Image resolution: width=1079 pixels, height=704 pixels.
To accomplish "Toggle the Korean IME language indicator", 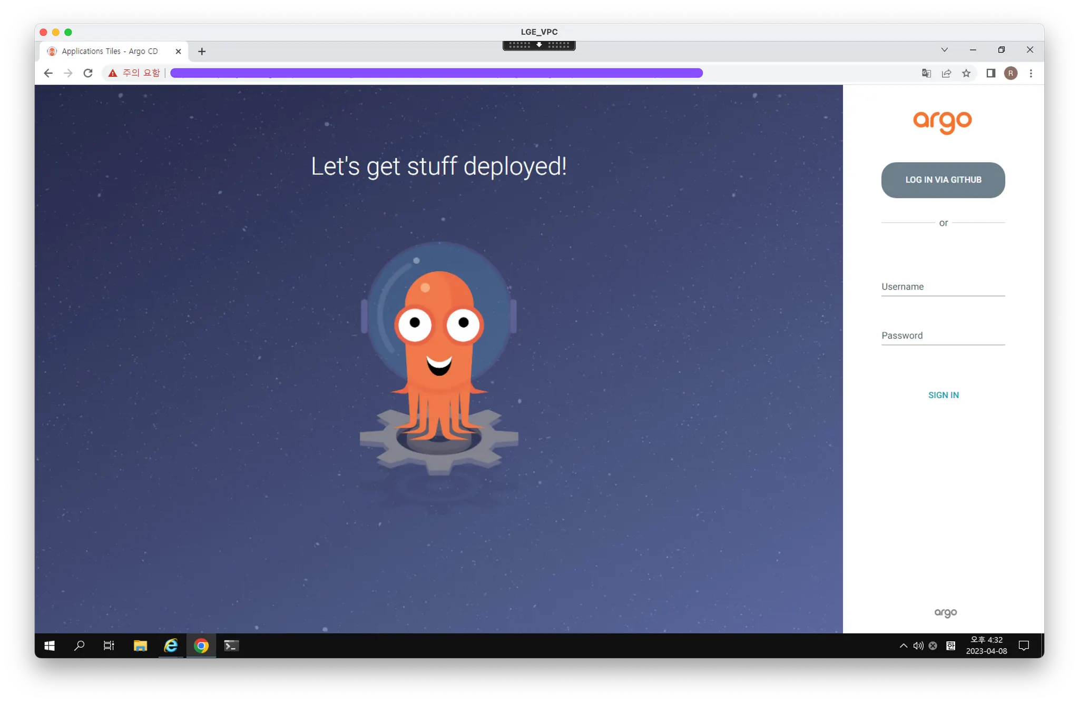I will [950, 646].
